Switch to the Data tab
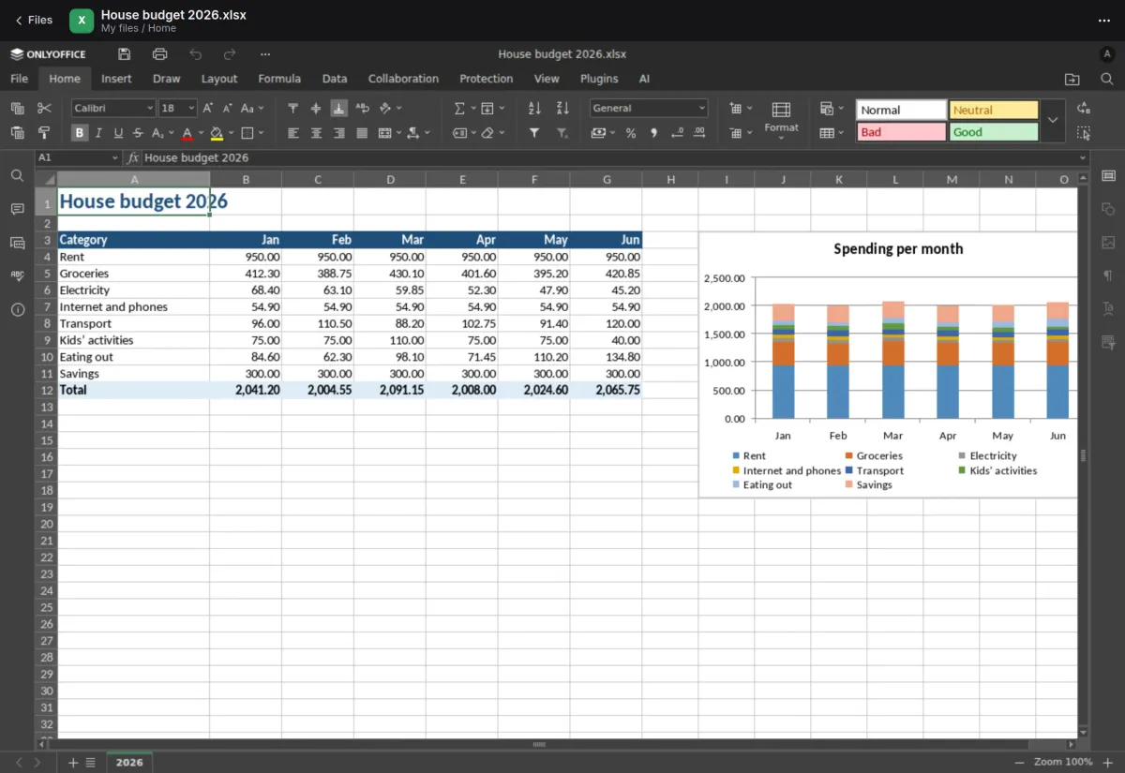 [x=335, y=79]
